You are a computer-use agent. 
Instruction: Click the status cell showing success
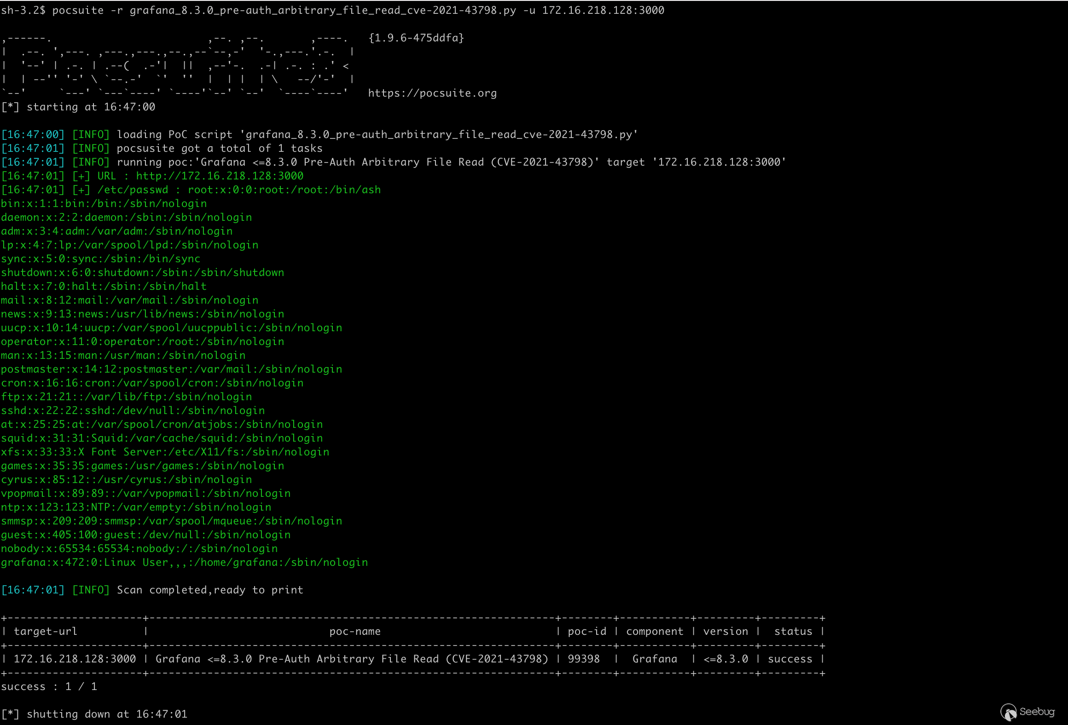[789, 659]
